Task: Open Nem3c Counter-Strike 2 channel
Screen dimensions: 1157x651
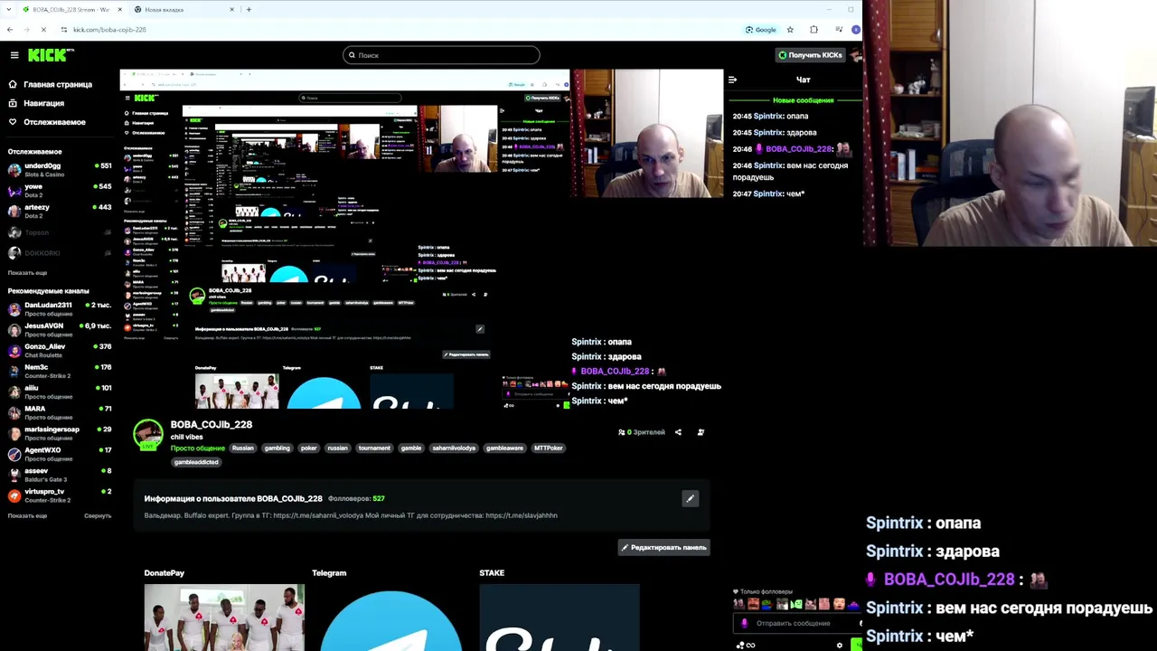Action: [x=59, y=371]
